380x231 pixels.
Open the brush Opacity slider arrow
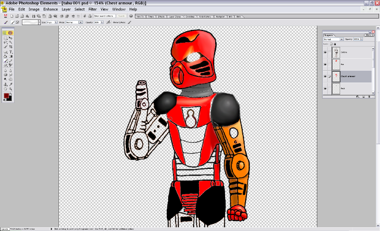pyautogui.click(x=102, y=22)
